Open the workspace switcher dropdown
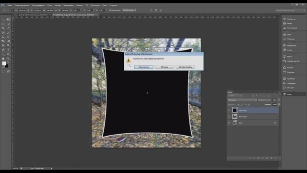 coord(290,10)
